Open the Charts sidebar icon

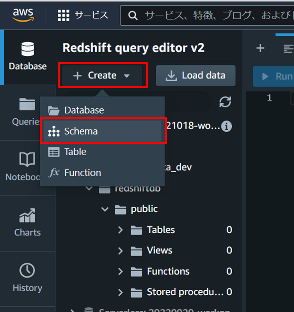[x=27, y=215]
